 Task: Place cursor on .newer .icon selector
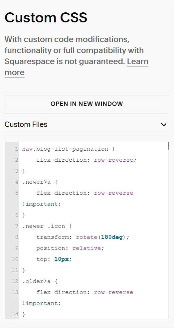[44, 226]
